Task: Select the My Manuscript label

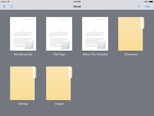Action: coord(23,54)
